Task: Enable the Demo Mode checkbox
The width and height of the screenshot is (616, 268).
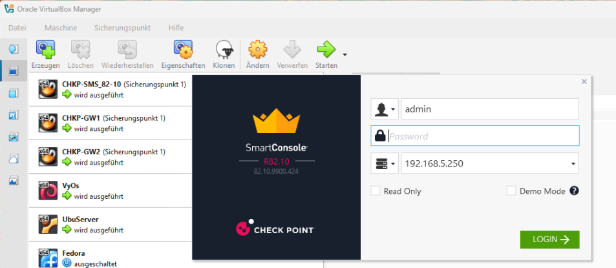Action: [511, 191]
